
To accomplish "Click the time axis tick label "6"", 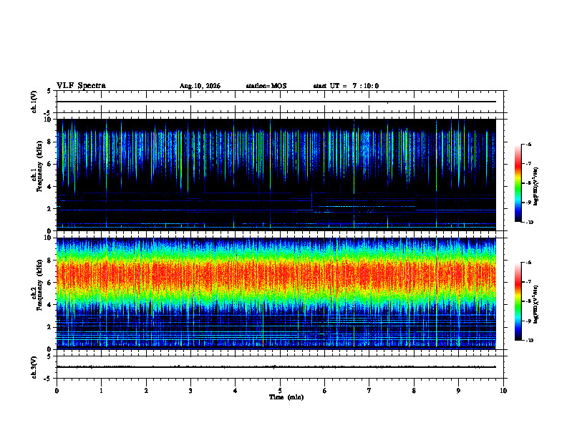I will coord(324,391).
